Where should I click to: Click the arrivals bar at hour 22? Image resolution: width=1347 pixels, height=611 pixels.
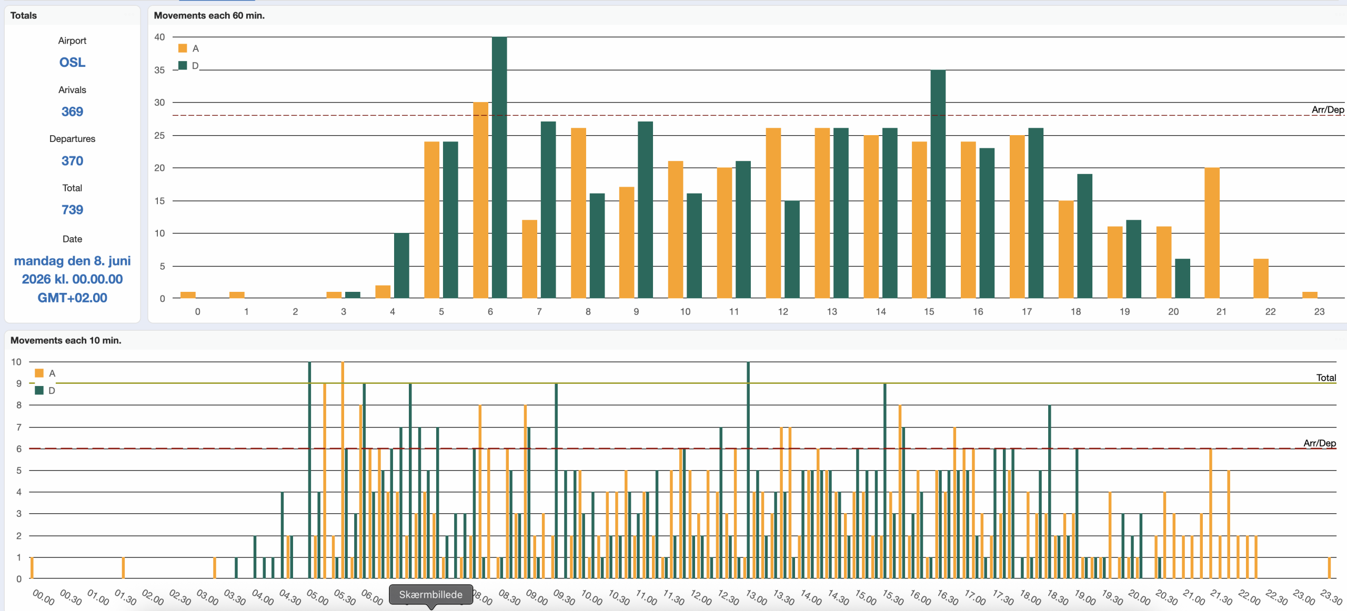point(1261,279)
